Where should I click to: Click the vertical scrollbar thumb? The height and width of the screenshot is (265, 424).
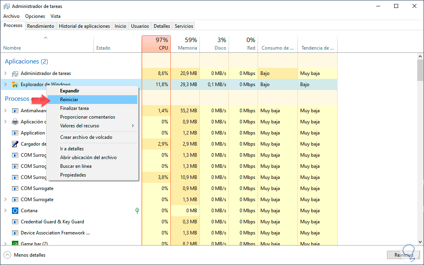pos(420,70)
